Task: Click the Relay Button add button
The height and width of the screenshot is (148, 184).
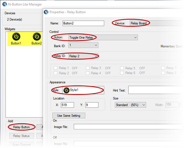Action: 21,127
